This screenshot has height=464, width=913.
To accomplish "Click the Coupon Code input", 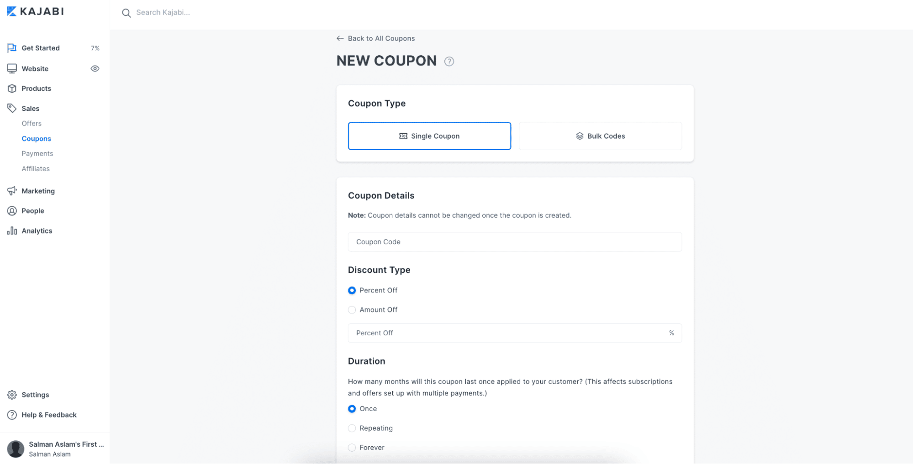I will pos(515,242).
